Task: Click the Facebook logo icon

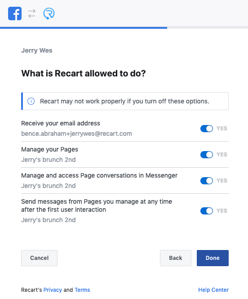Action: [15, 13]
